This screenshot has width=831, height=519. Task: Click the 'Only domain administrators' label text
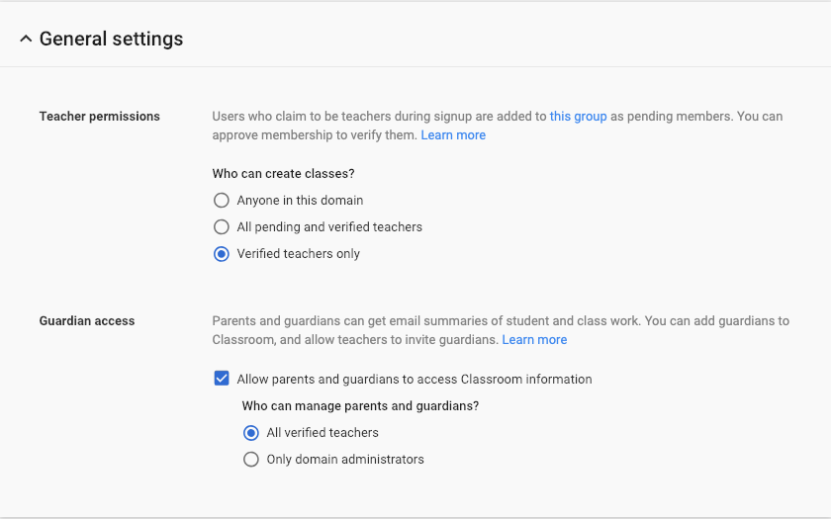coord(344,460)
